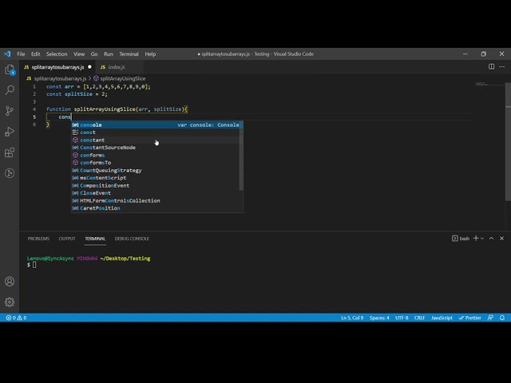Click Spaces: 4 indentation setting
Image resolution: width=511 pixels, height=383 pixels.
379,318
